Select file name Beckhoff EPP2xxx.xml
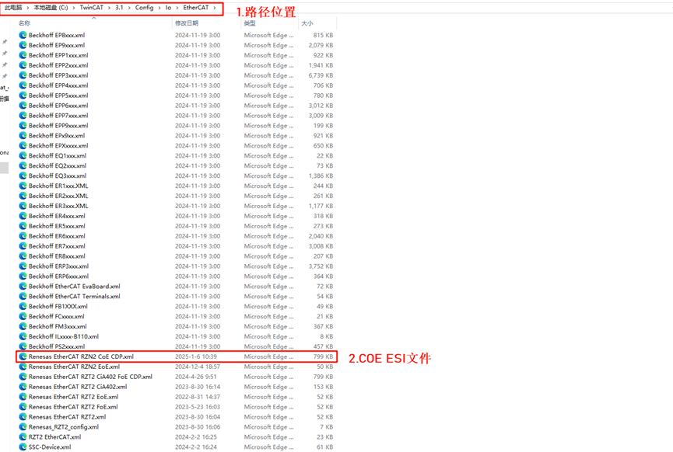Screen dimensions: 673x452 point(58,65)
